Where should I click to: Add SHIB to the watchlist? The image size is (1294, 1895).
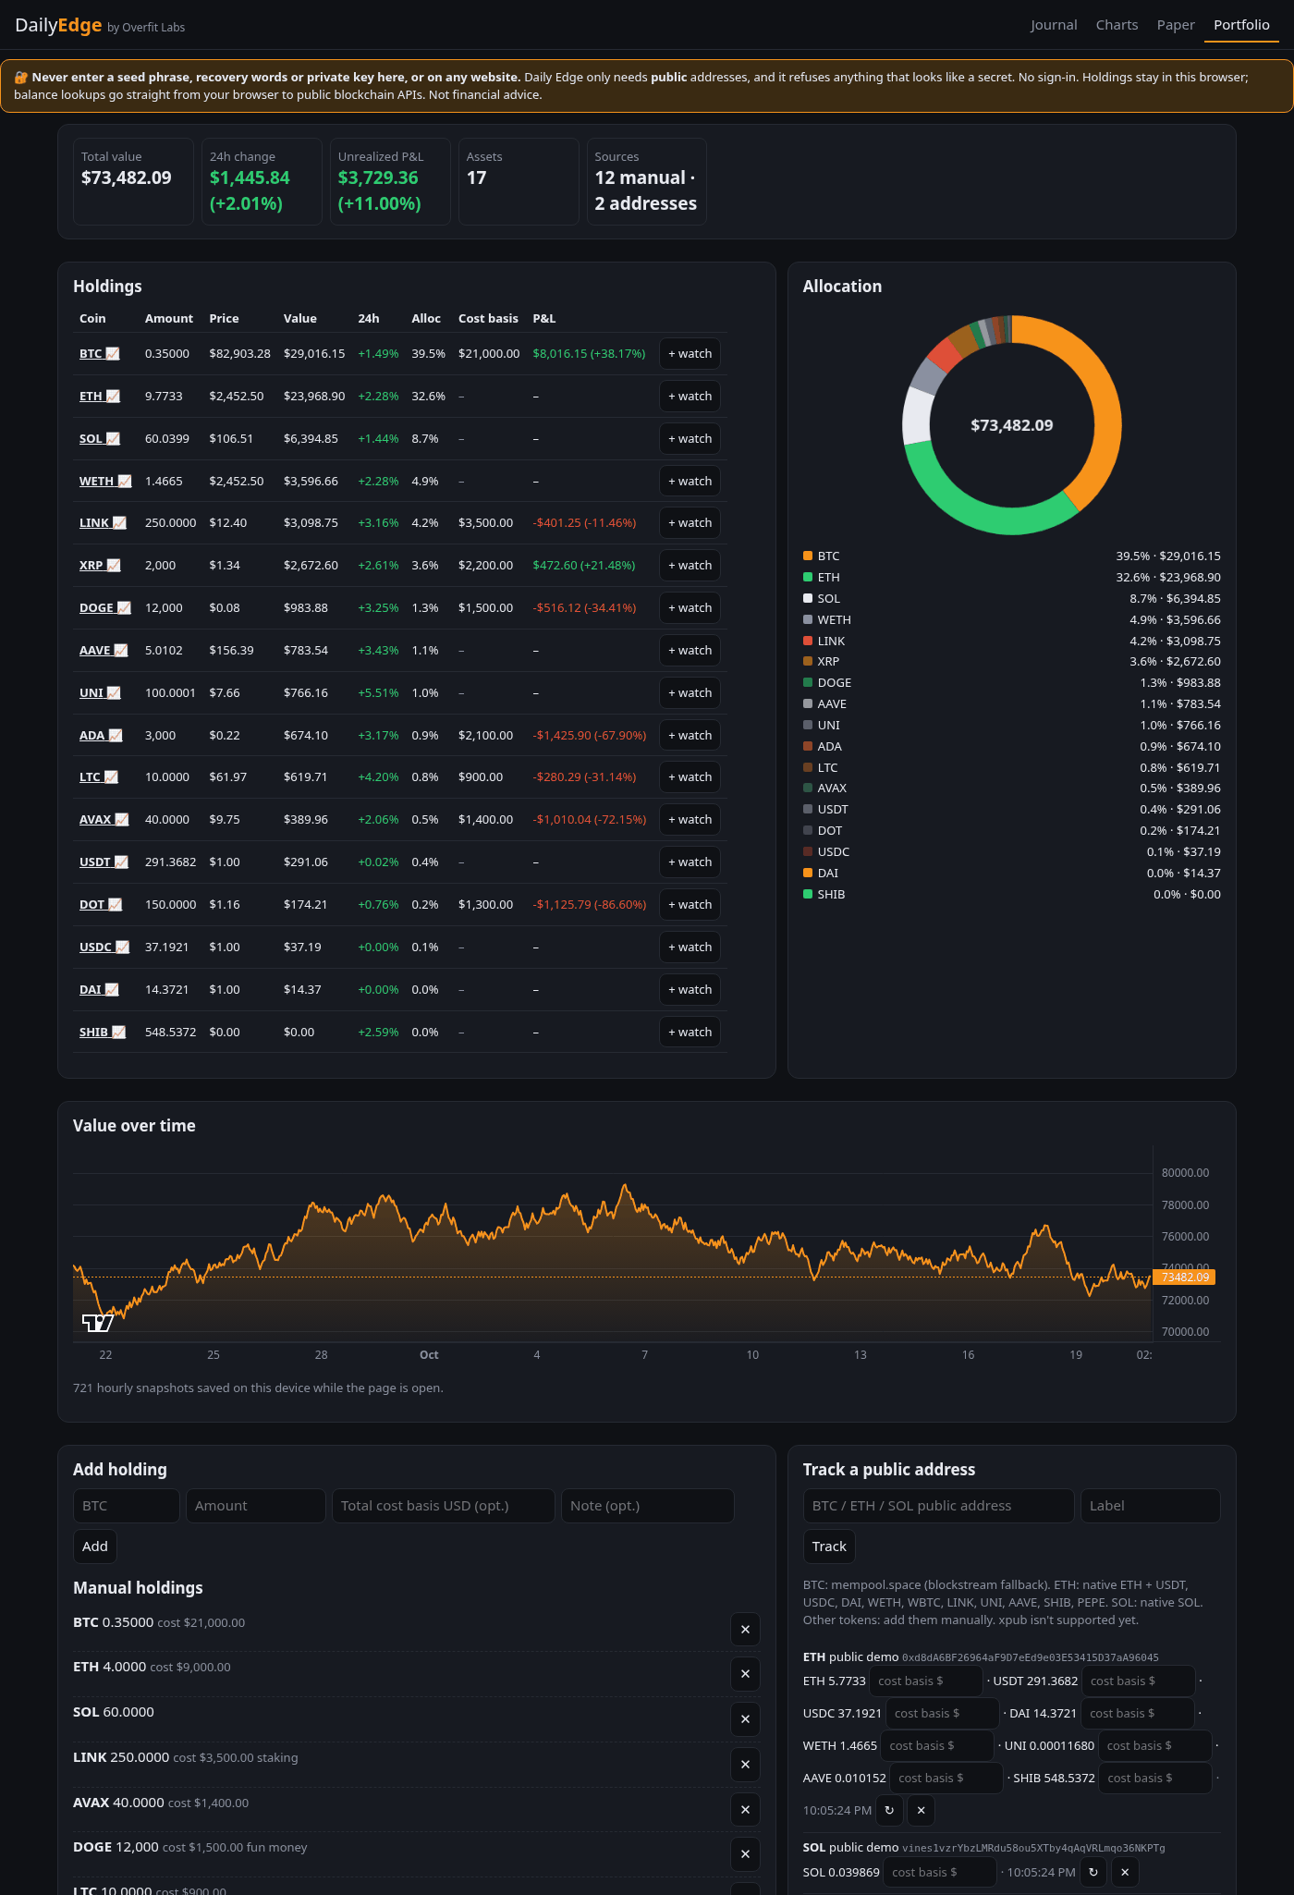690,1033
